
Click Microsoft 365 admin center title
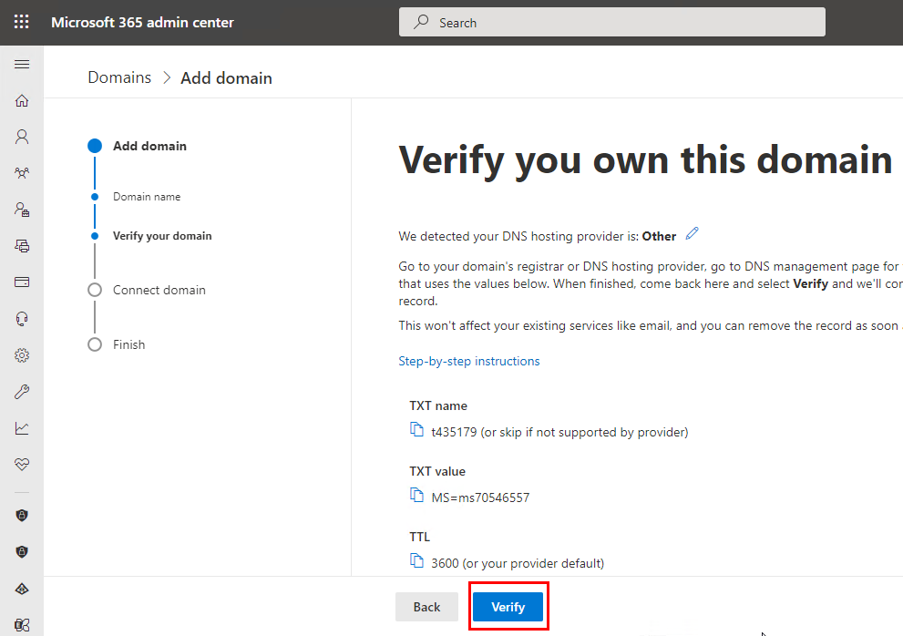coord(142,23)
